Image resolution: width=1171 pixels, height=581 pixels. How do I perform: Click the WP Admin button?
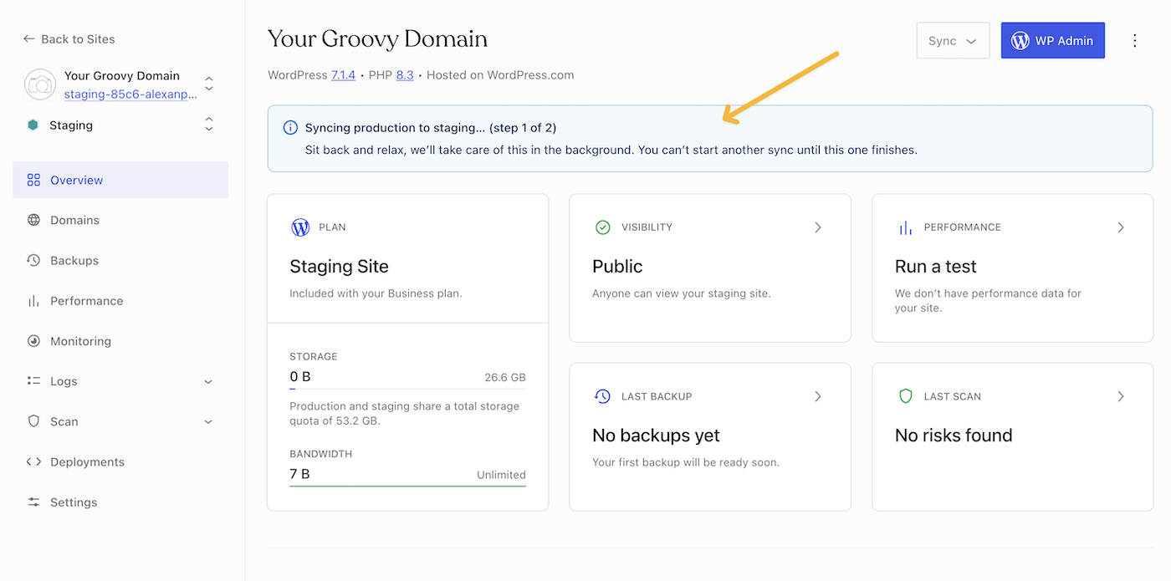[1052, 40]
